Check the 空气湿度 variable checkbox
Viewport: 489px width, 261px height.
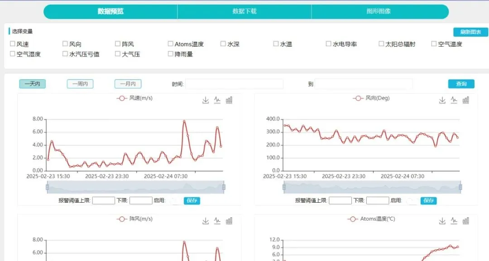13,53
